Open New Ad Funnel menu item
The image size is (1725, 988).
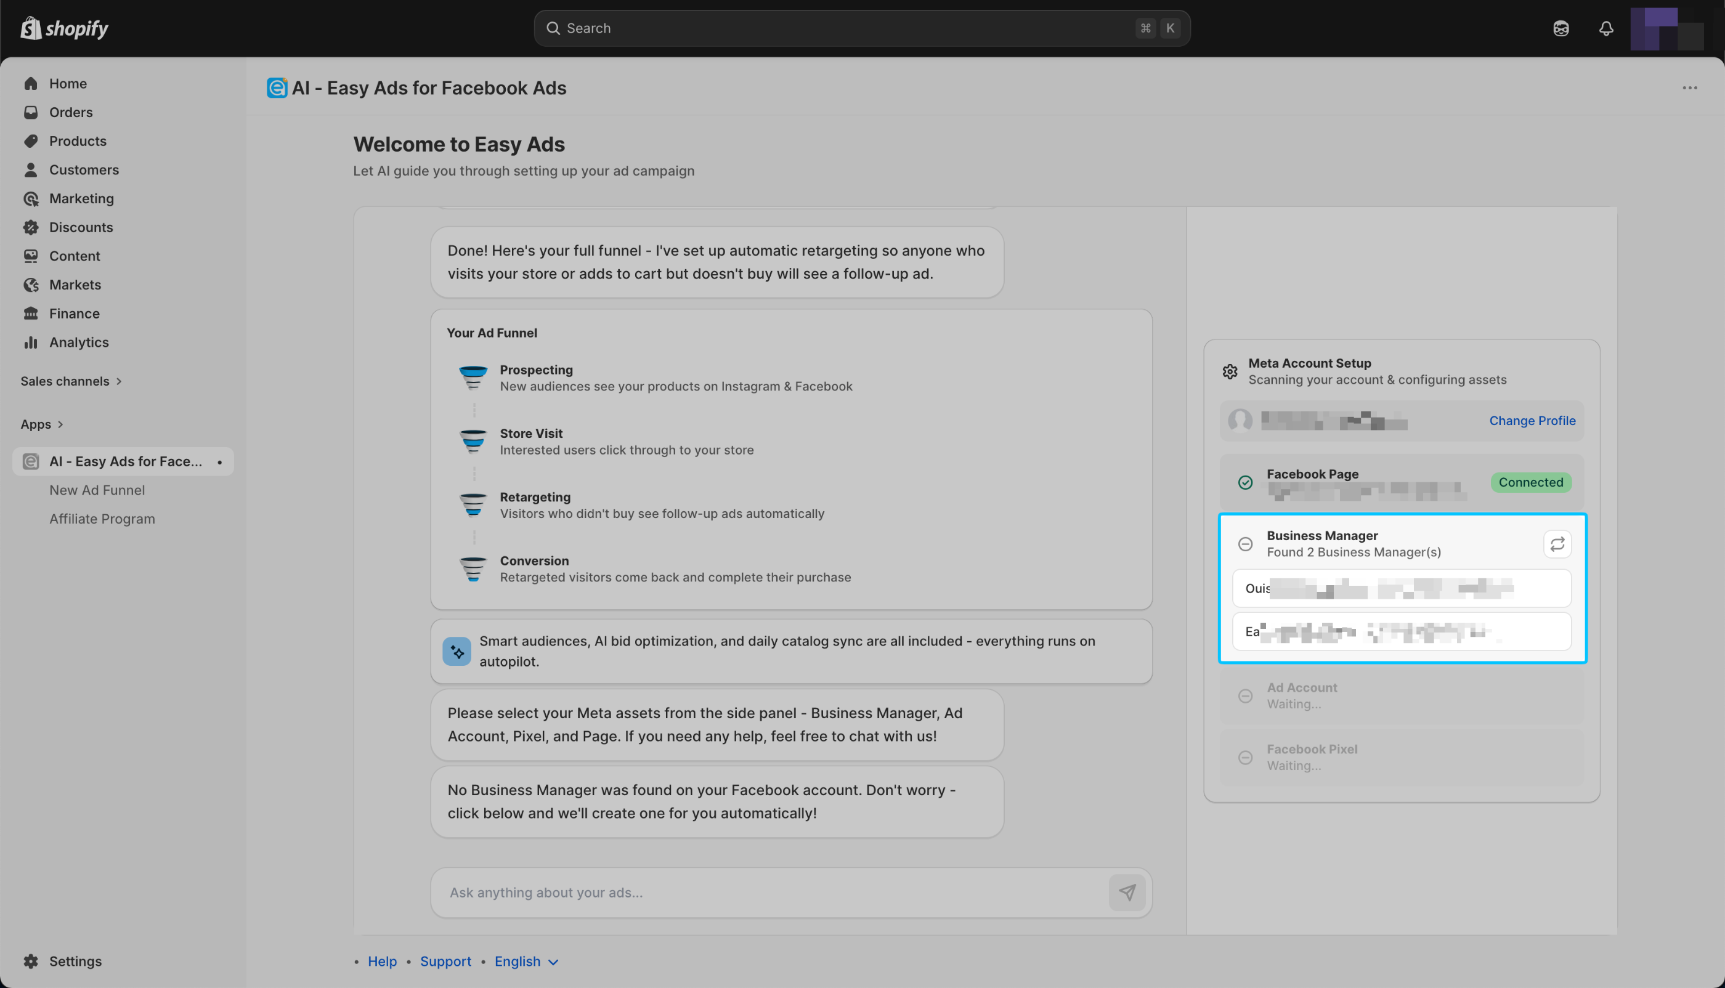click(97, 490)
